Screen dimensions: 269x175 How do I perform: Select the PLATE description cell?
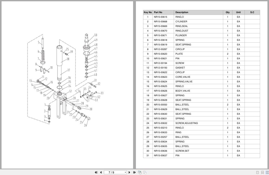tap(198, 54)
